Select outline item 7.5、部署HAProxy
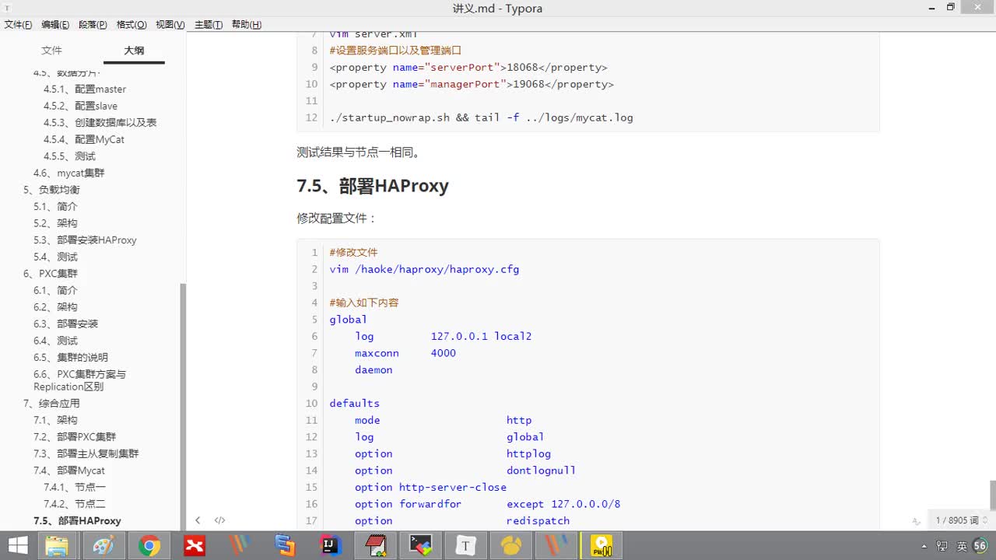 [x=77, y=521]
